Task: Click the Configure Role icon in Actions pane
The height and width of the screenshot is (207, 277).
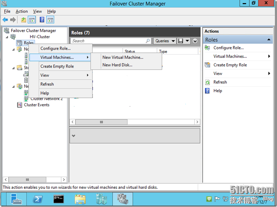Action: (207, 48)
